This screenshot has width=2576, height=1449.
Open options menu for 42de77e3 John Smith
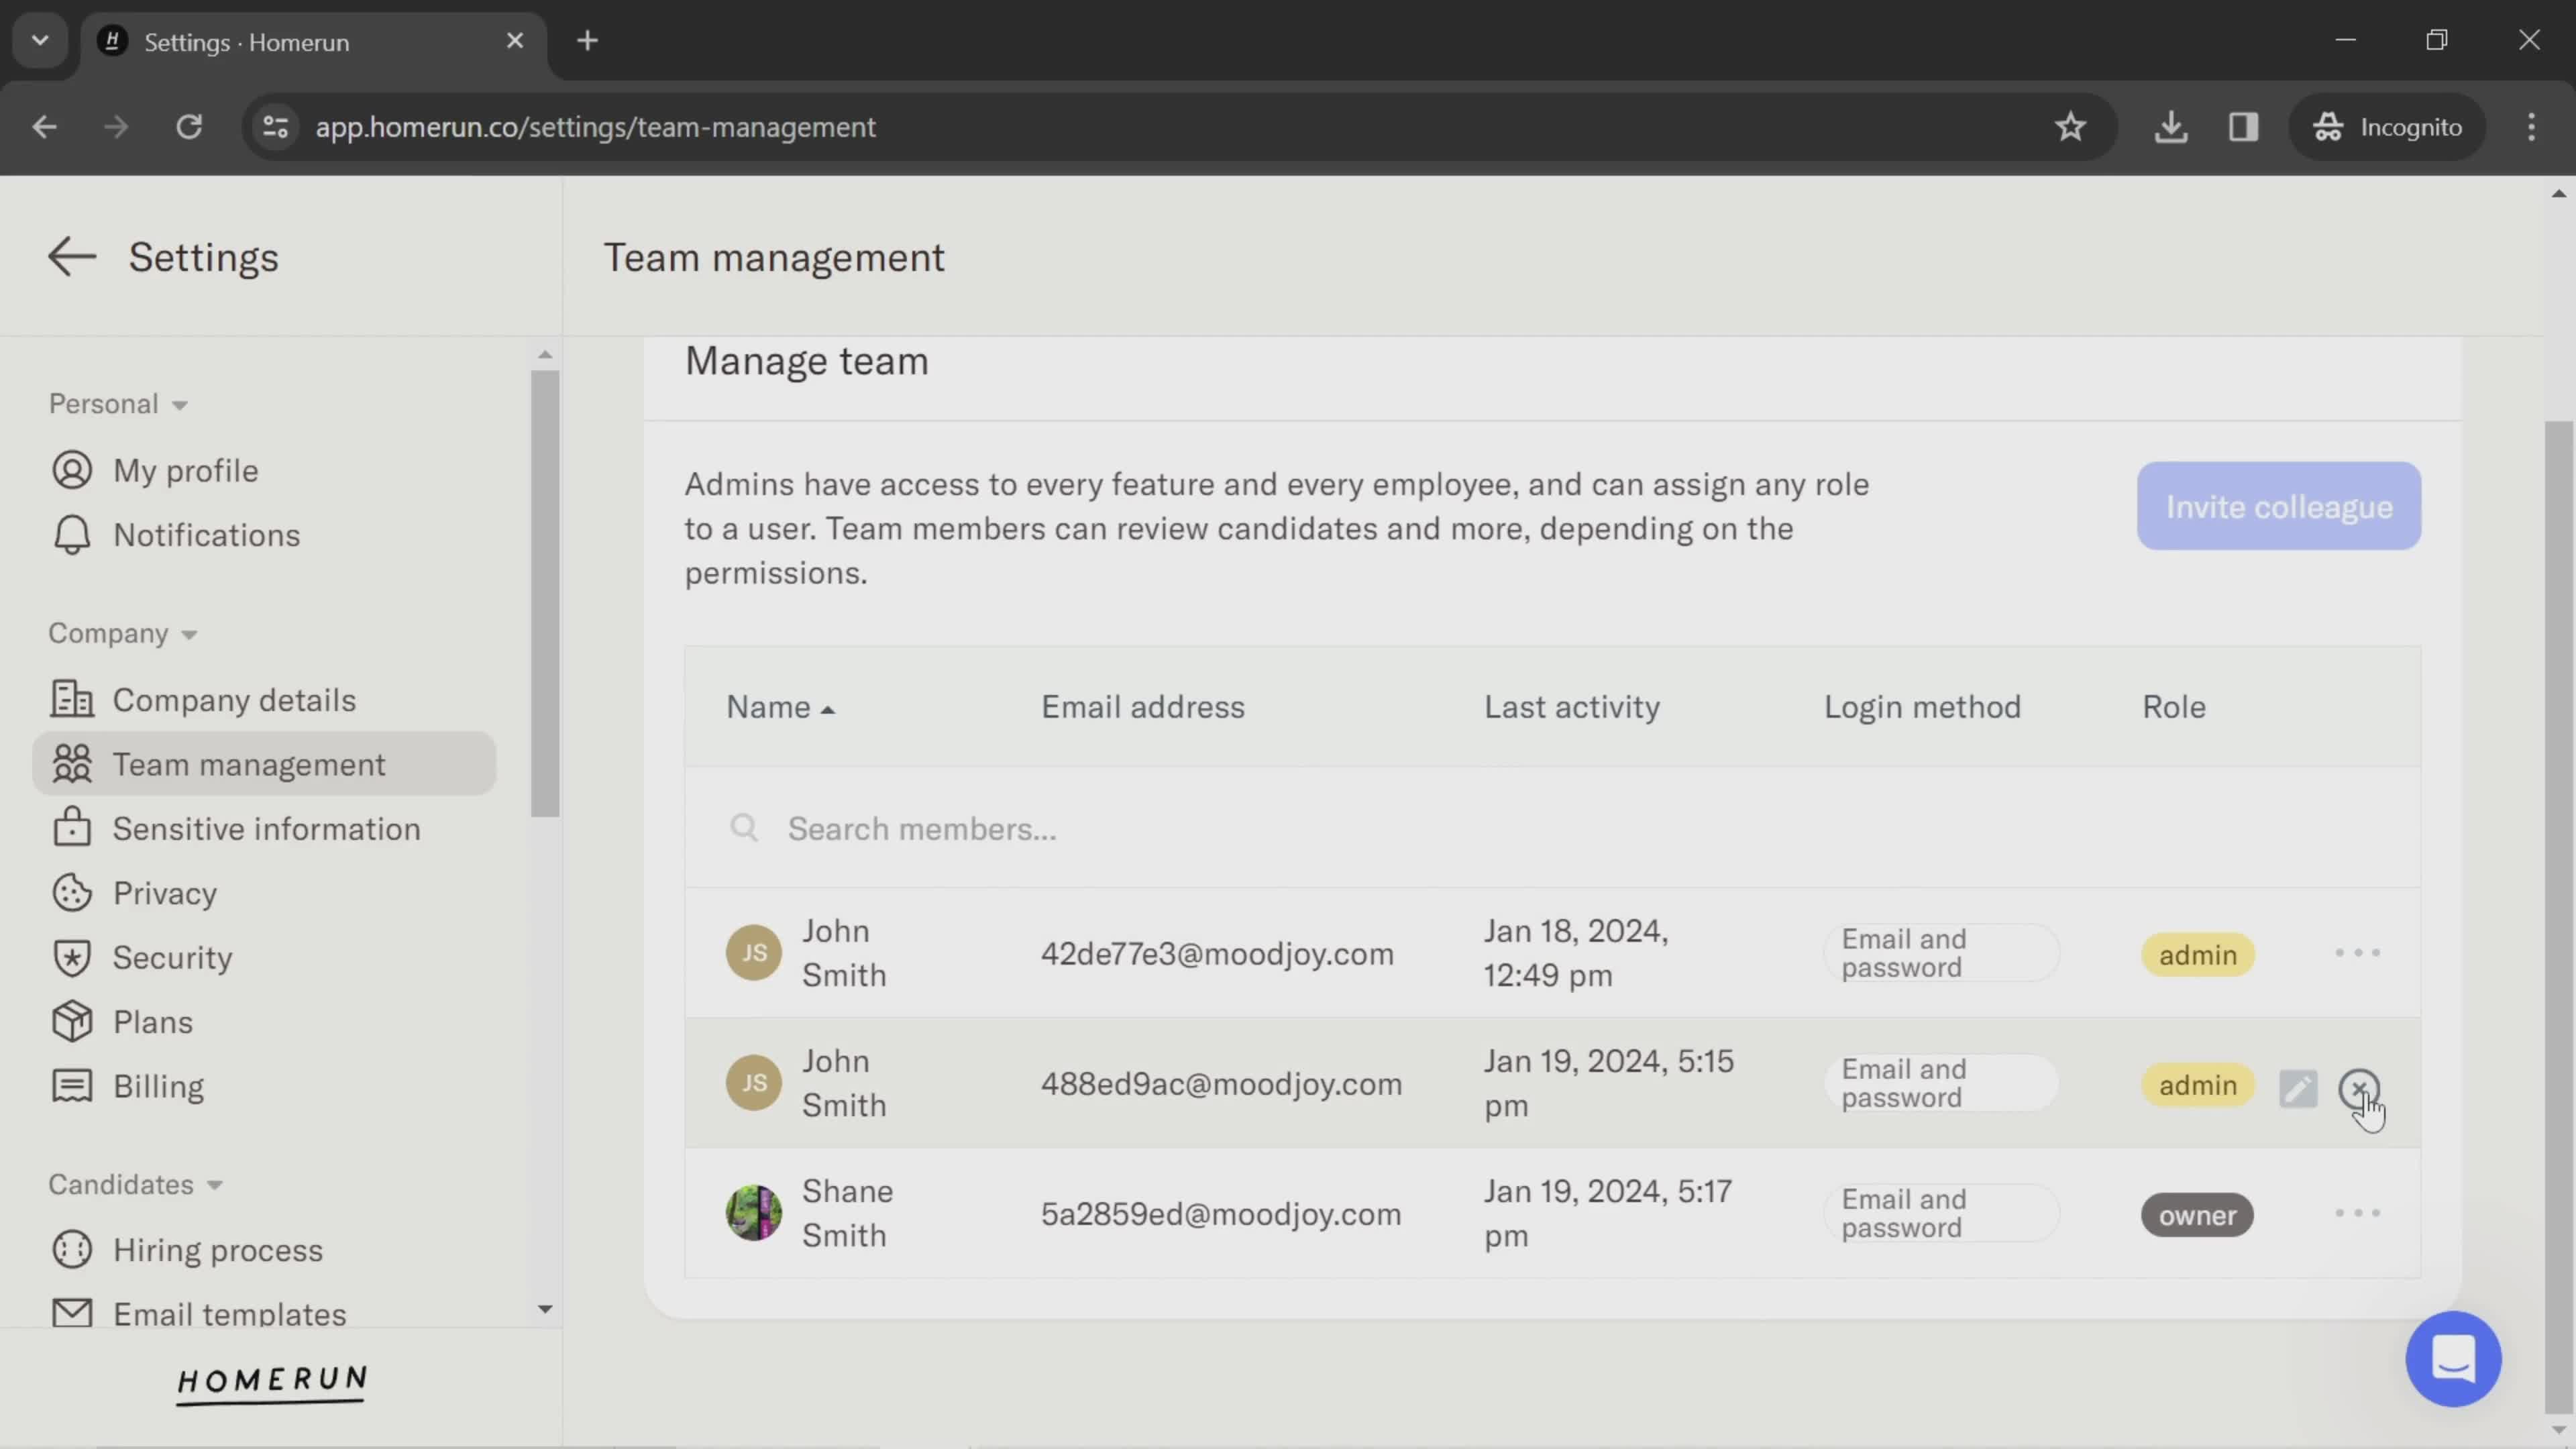[x=2357, y=953]
